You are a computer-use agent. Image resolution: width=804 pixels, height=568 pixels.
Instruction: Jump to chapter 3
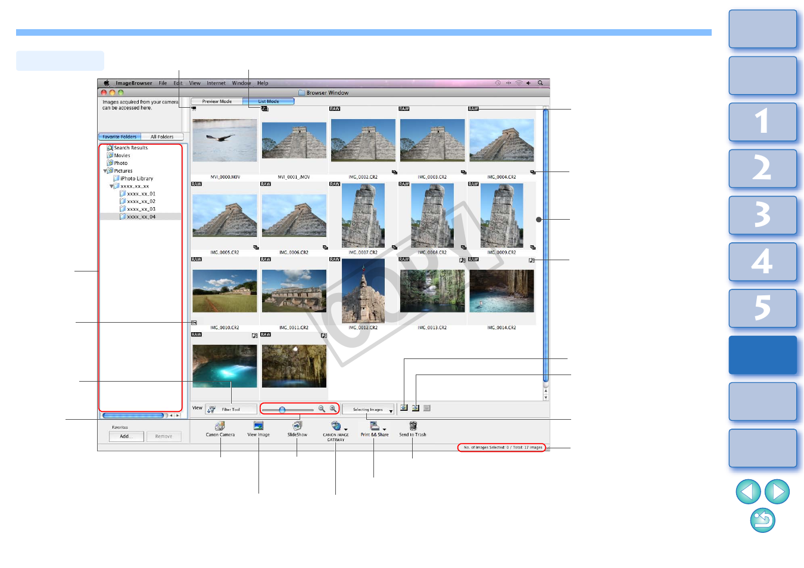(763, 215)
